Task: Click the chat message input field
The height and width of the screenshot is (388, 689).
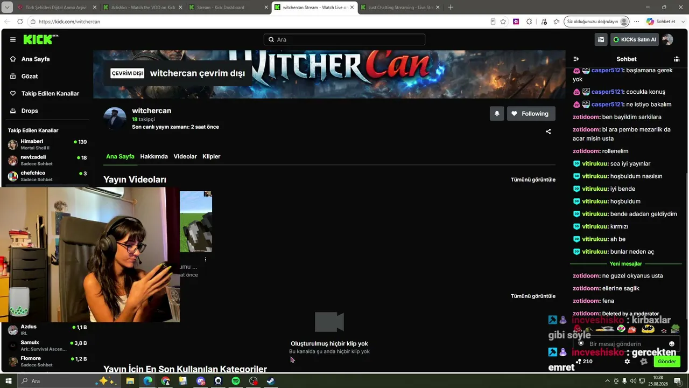Action: (625, 344)
